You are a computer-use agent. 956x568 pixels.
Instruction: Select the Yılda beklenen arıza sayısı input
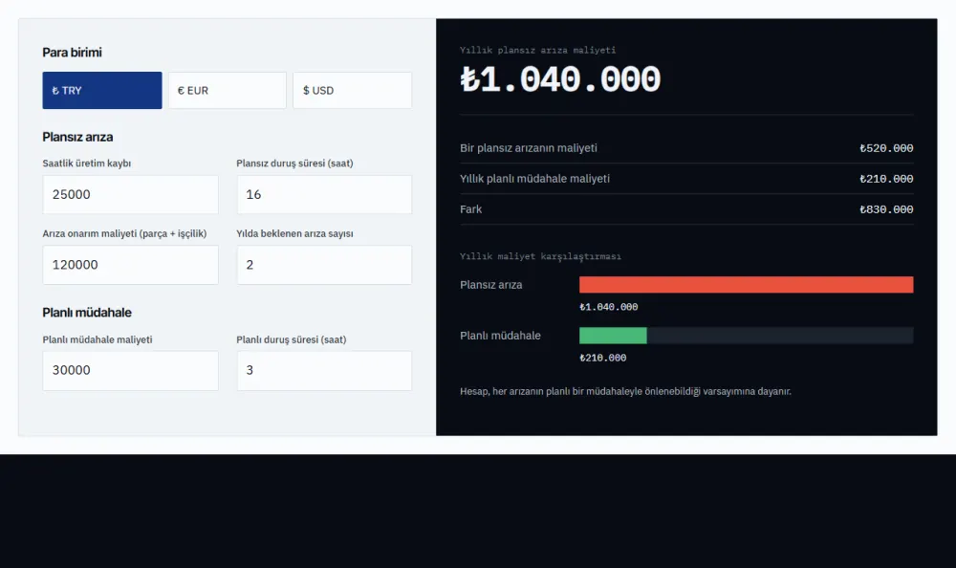coord(324,265)
